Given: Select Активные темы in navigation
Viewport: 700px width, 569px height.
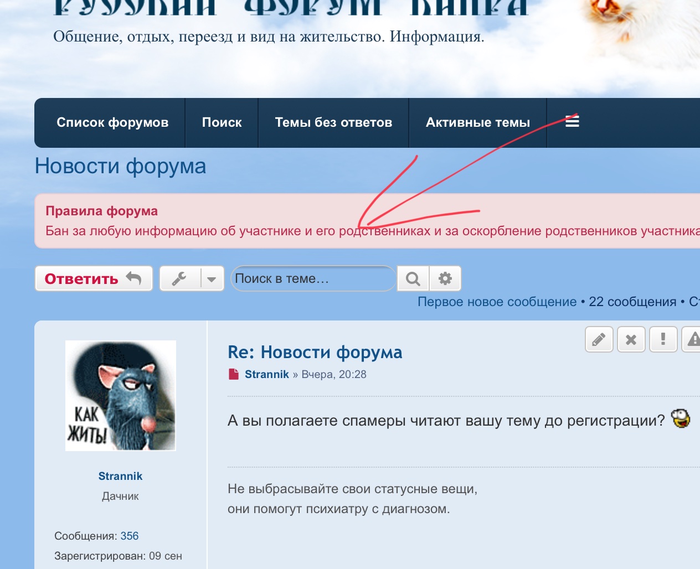Looking at the screenshot, I should (477, 122).
